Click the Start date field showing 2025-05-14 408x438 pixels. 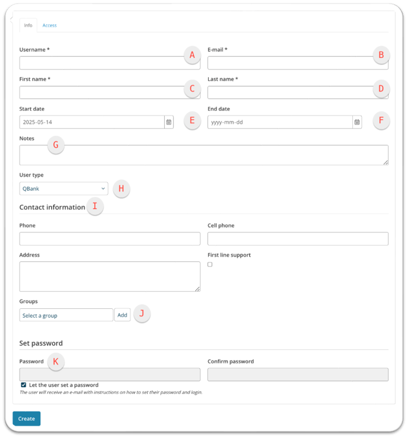(92, 122)
